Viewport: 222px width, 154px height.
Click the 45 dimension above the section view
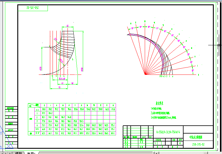click(x=68, y=26)
